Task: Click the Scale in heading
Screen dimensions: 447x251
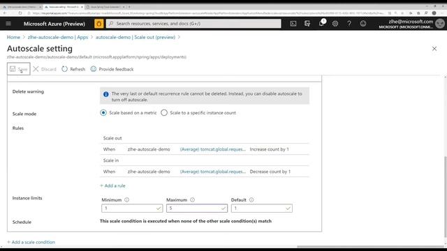Action: (x=111, y=160)
